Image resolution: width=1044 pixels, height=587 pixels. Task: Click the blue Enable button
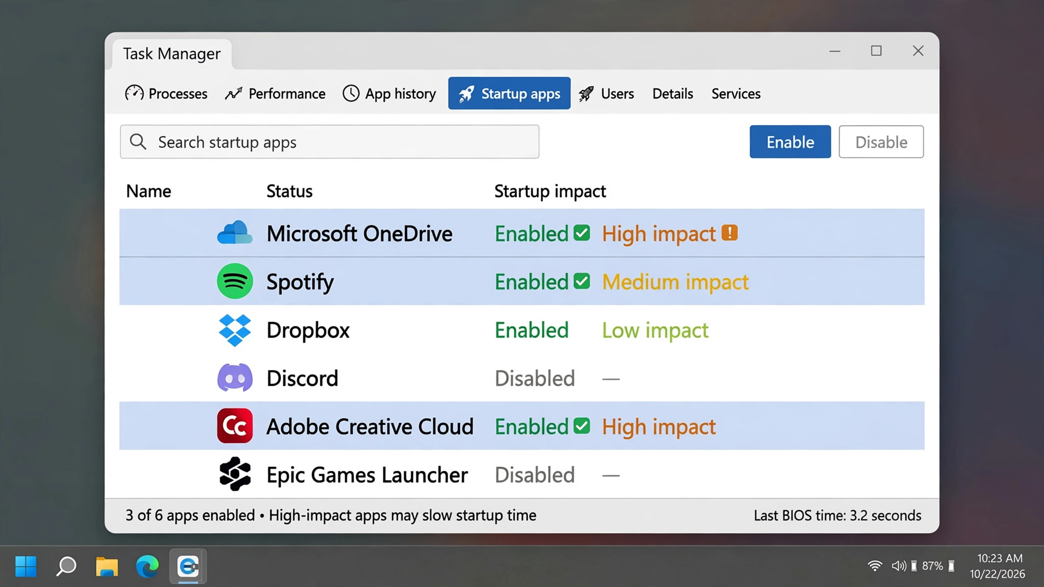click(x=790, y=142)
